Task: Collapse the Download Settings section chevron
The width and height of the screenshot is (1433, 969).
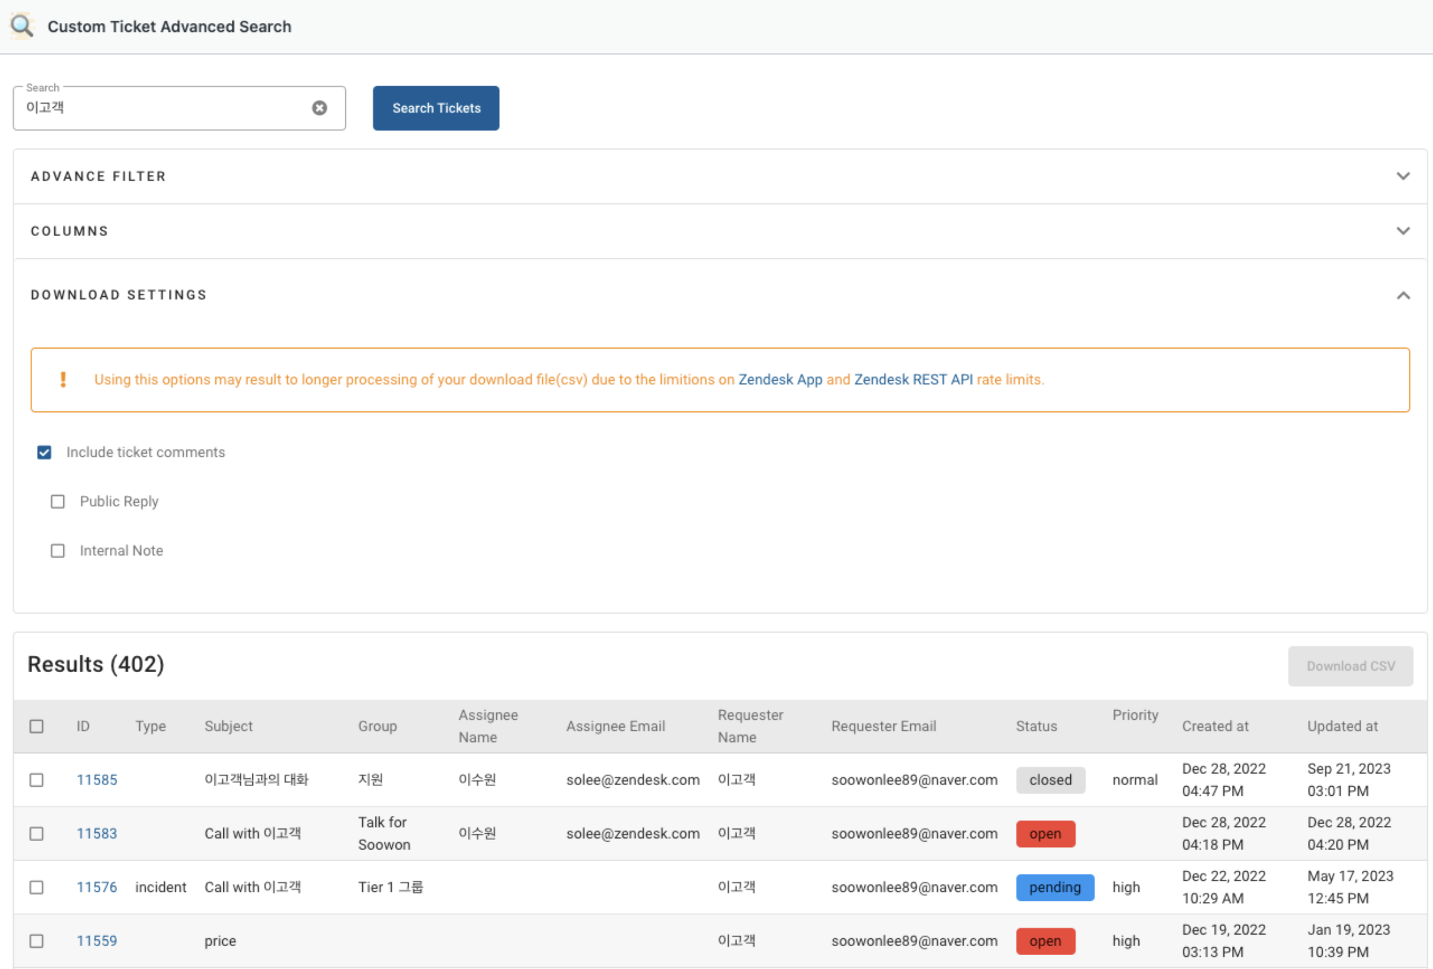Action: 1403,295
